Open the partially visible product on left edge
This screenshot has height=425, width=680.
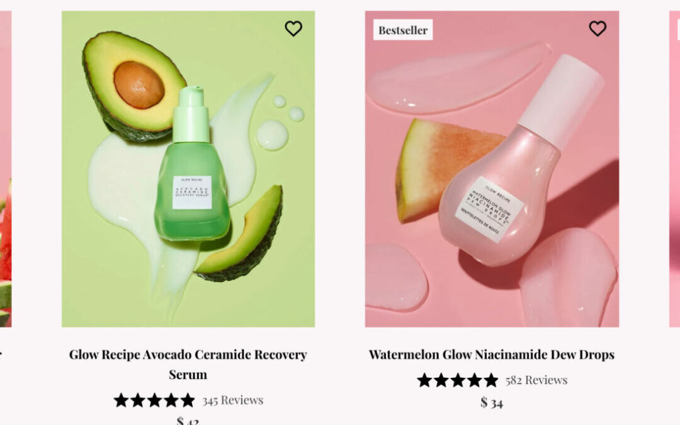pos(5,189)
